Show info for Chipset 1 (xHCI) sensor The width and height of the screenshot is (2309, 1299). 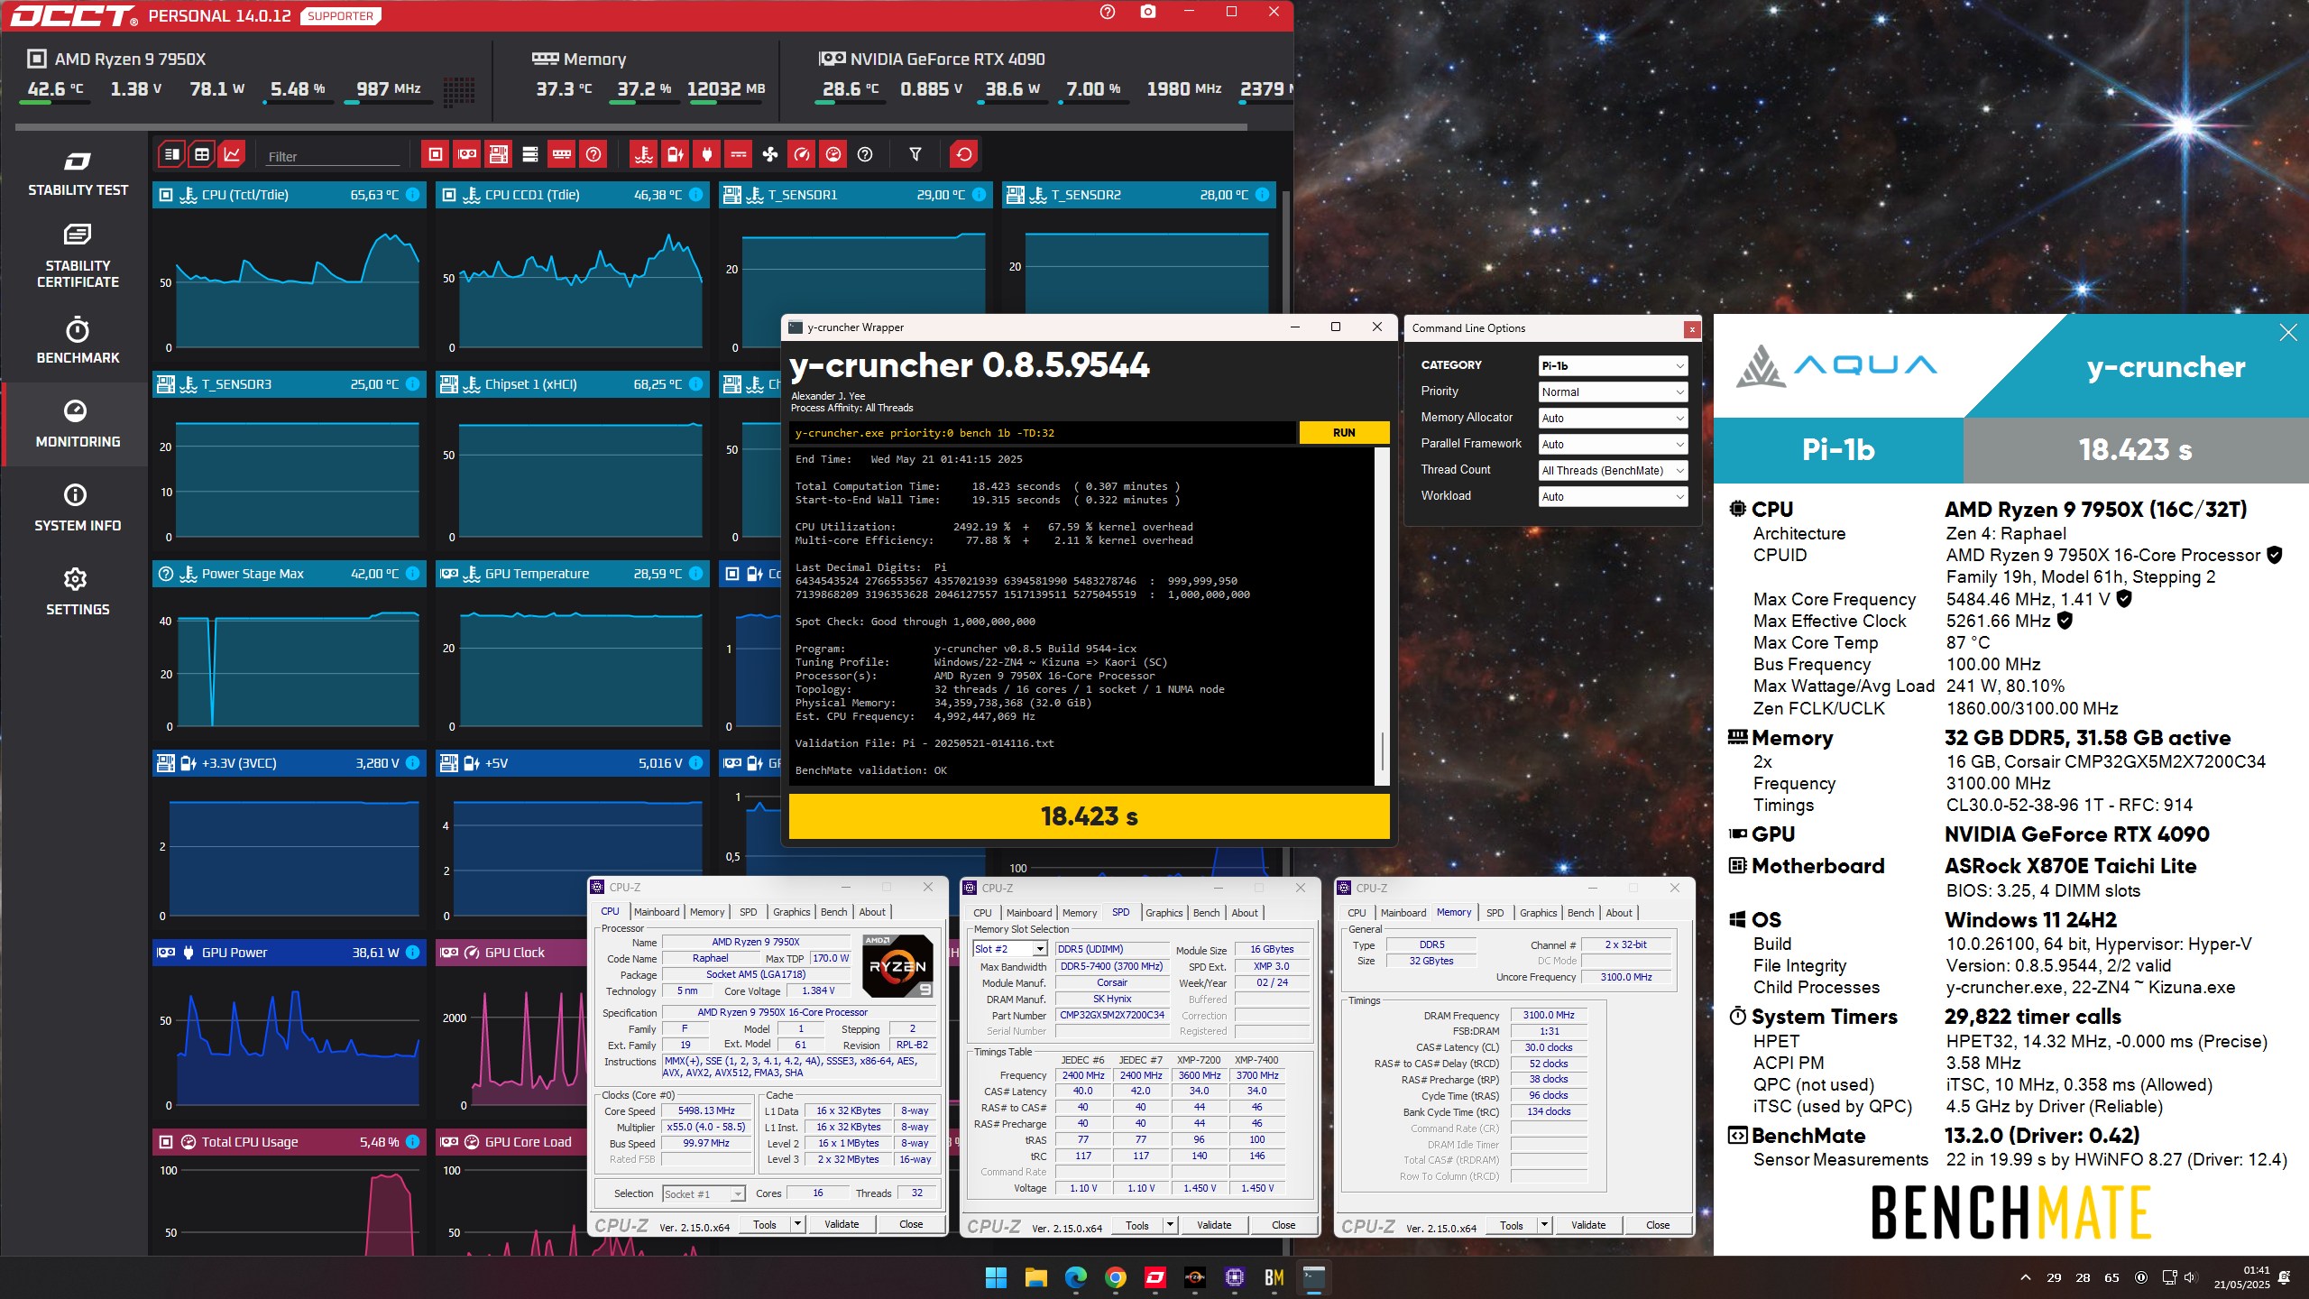point(695,384)
